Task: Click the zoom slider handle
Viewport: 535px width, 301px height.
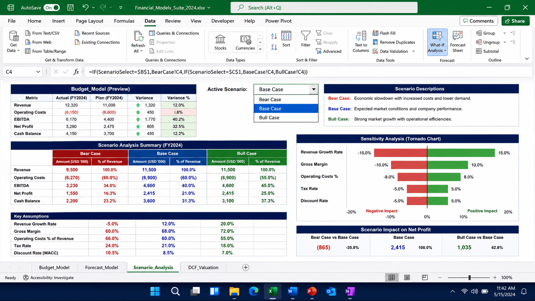Action: click(469, 277)
